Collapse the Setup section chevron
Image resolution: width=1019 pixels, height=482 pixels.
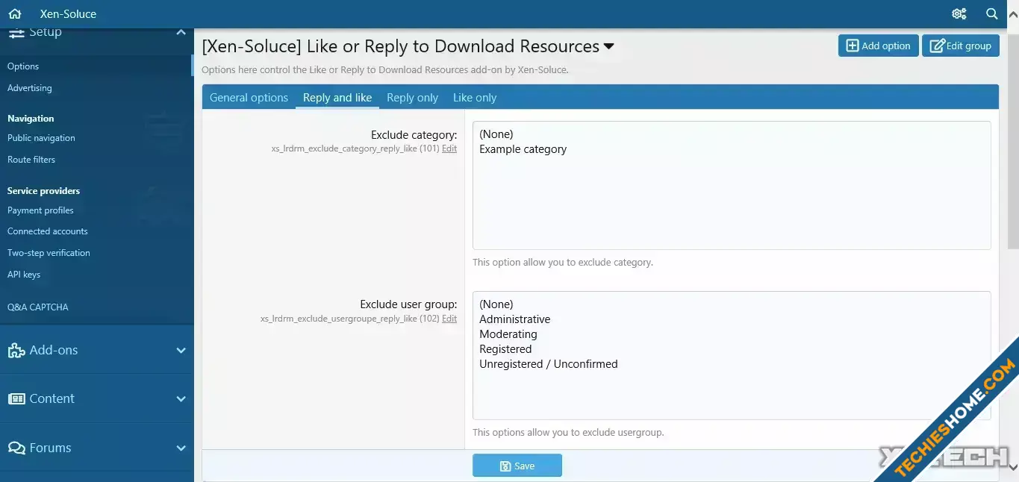point(181,32)
